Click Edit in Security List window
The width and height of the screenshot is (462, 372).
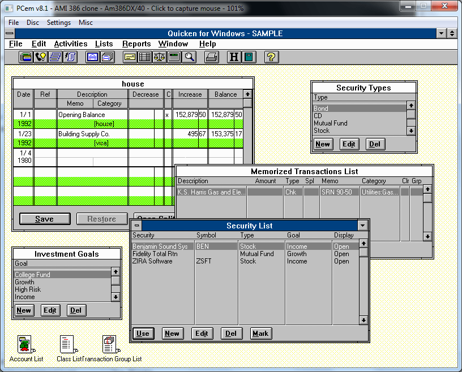[202, 334]
